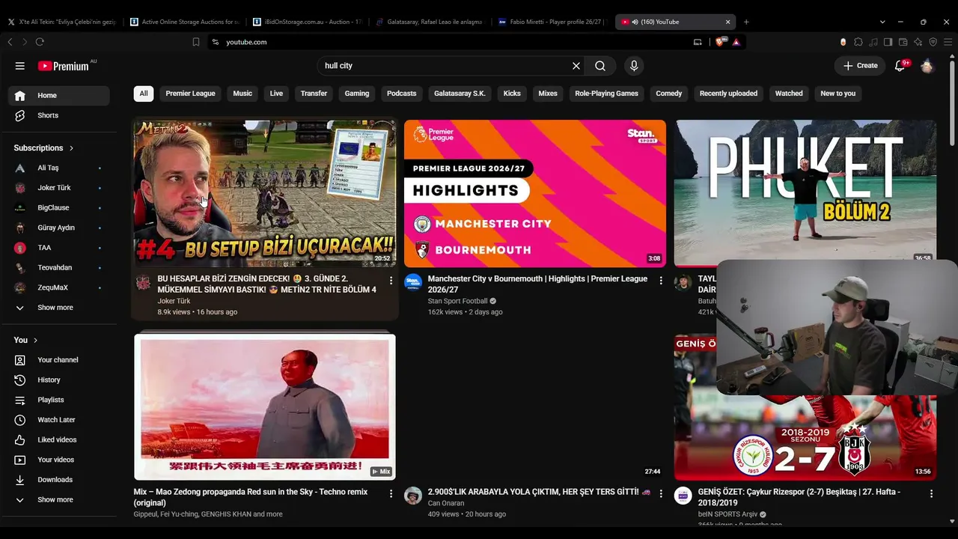Open the browser tab search dropdown
958x539 pixels.
coord(882,22)
